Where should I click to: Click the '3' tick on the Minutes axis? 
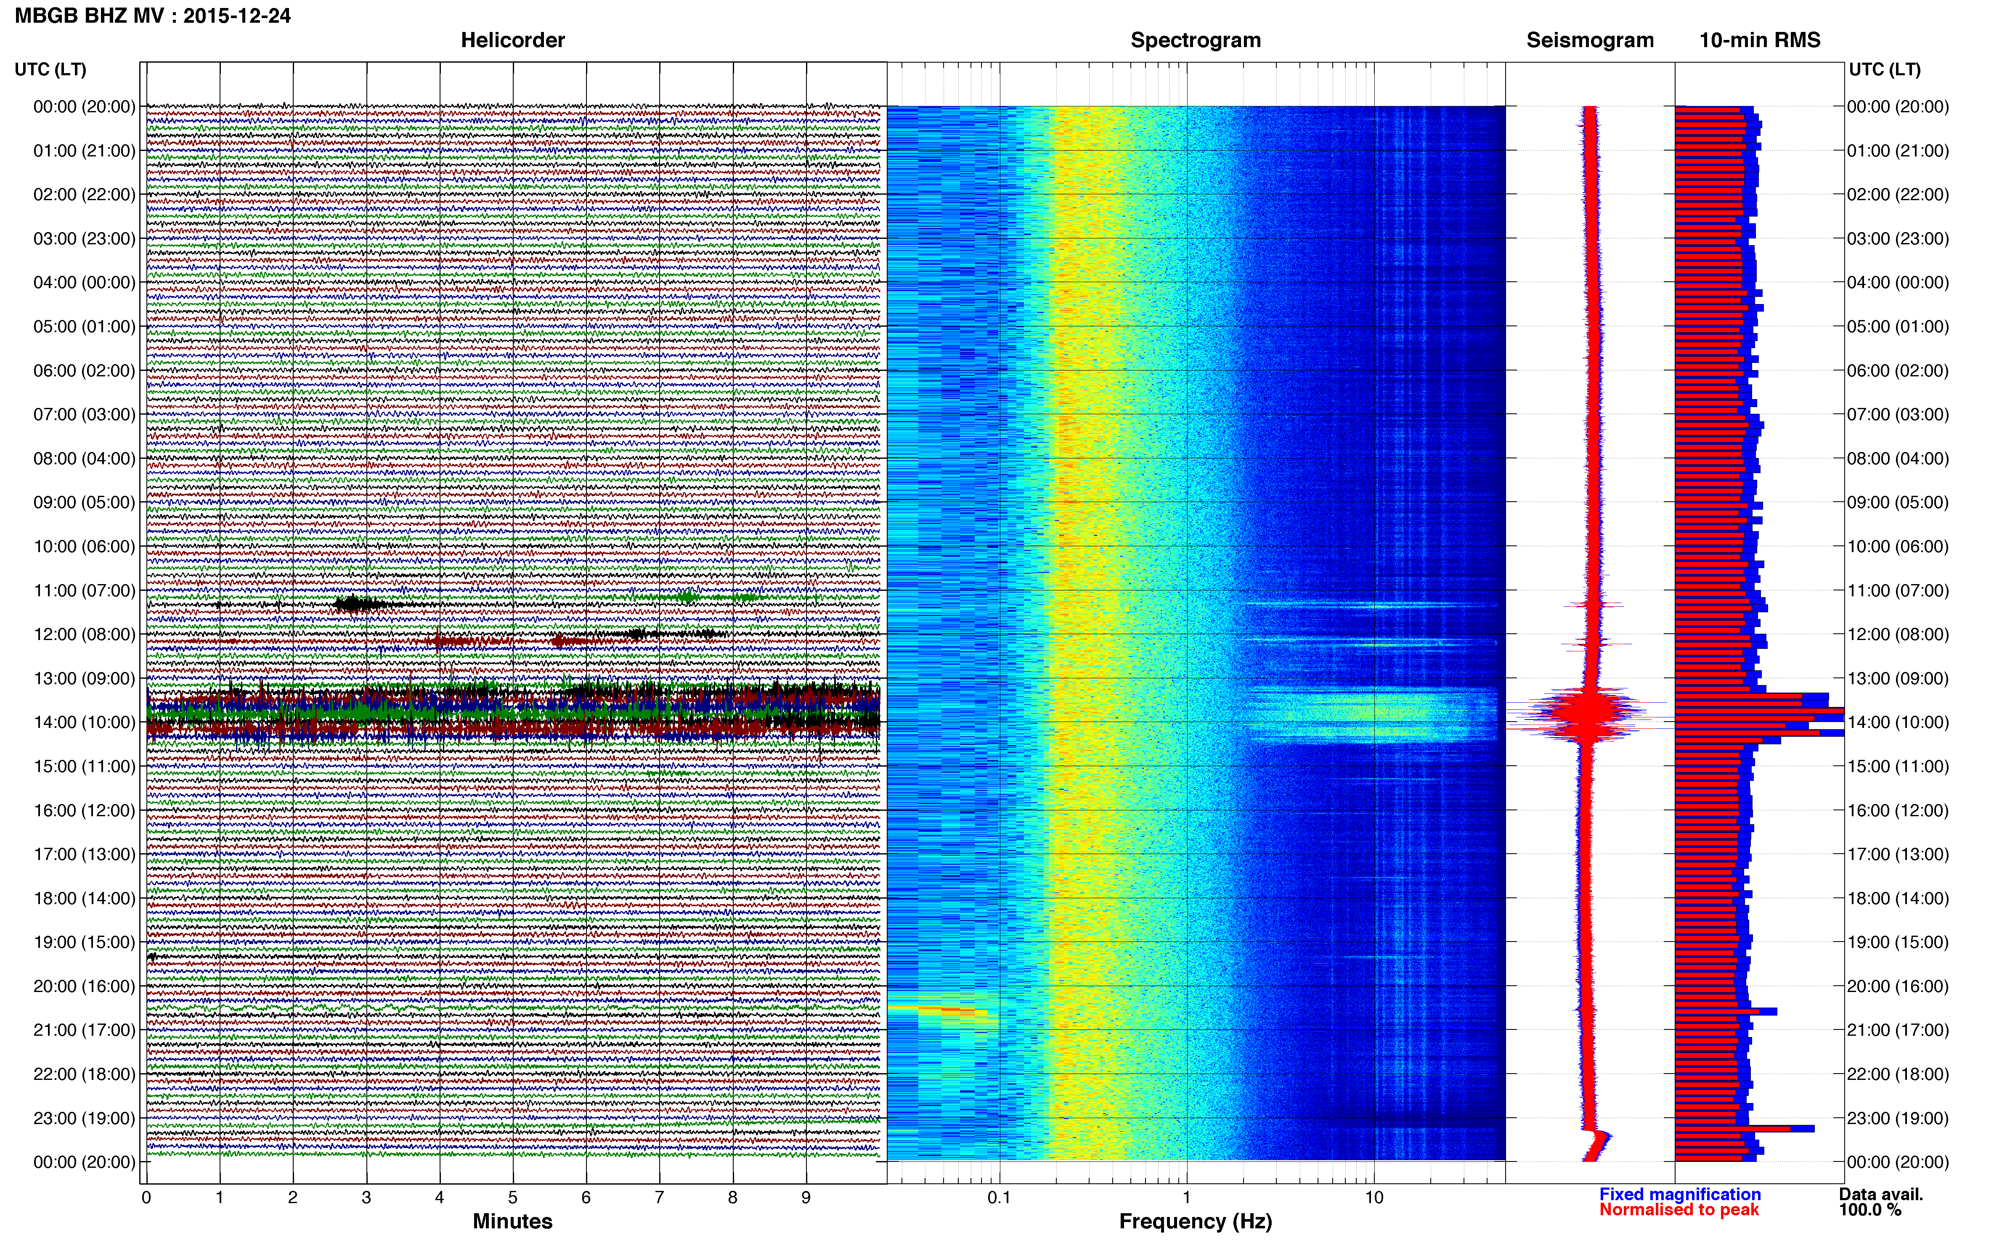click(x=366, y=1197)
